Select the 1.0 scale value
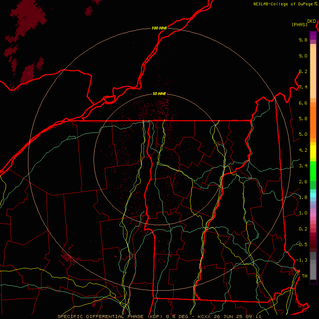Viewport: 319px width, 319px height. pos(303,213)
